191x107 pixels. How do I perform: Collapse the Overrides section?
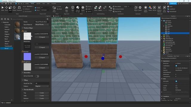tap(23, 73)
